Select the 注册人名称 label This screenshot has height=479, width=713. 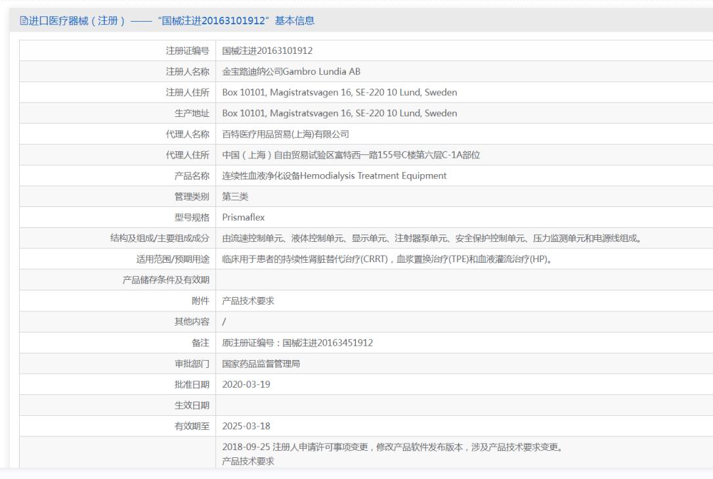pyautogui.click(x=187, y=72)
